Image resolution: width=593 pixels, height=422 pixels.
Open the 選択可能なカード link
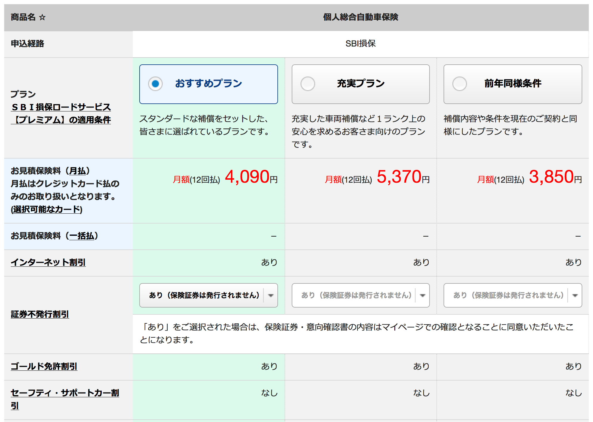[47, 209]
